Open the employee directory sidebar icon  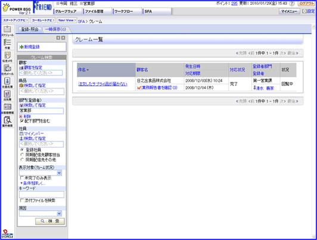[7, 82]
